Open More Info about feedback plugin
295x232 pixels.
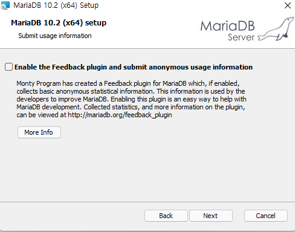coord(39,132)
